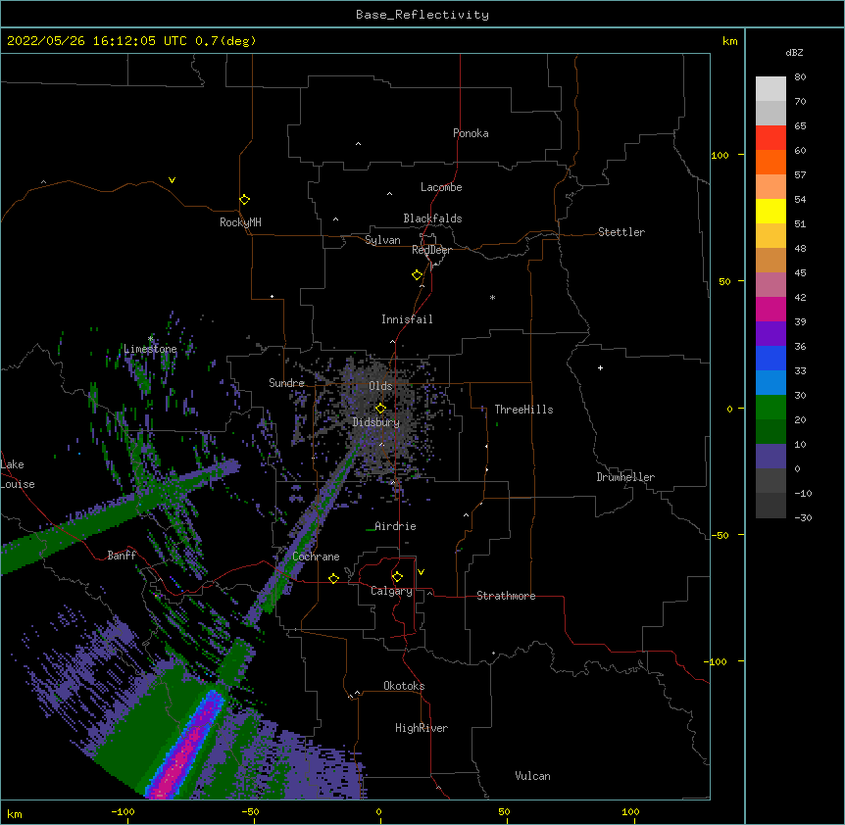
Task: Select the yellow 54 dBZ legend swatch
Action: (x=770, y=212)
